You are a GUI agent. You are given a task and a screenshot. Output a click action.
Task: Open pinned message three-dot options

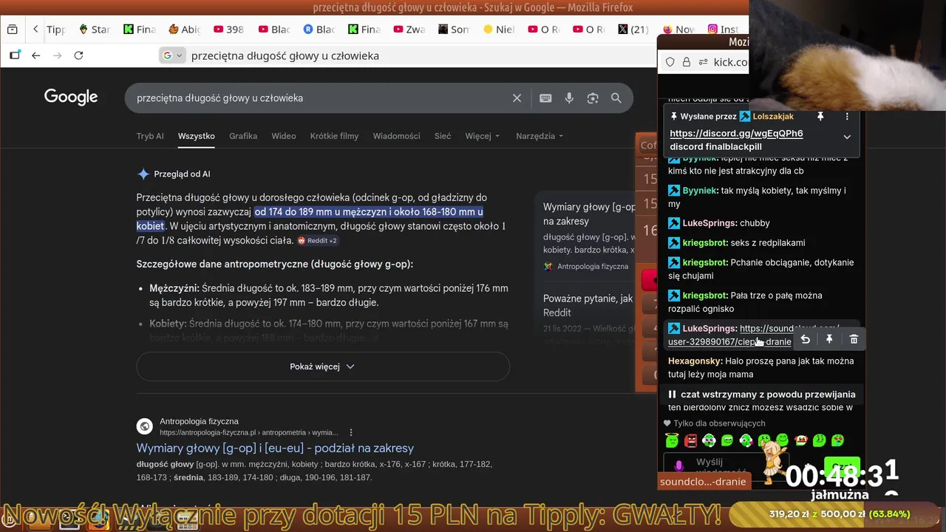tap(847, 117)
